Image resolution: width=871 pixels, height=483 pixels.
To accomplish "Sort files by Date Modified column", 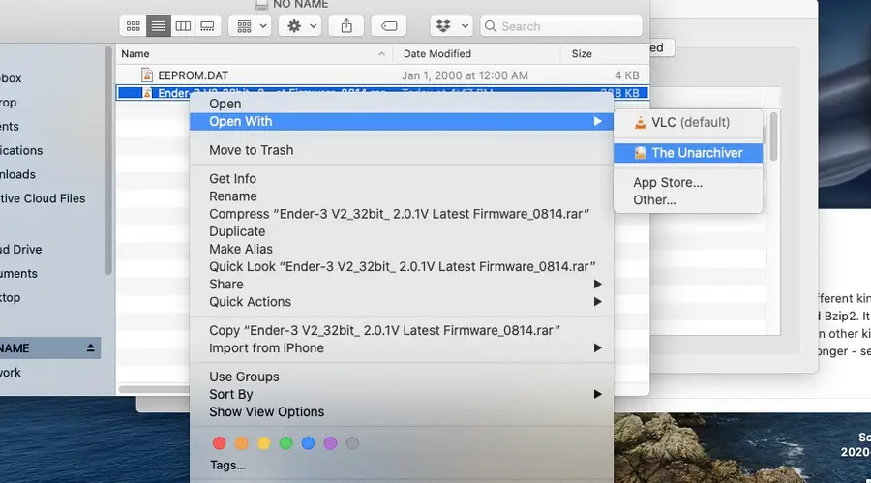I will point(437,54).
